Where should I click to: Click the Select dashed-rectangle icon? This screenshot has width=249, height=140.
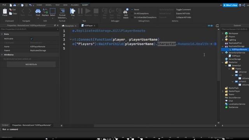click(53, 11)
